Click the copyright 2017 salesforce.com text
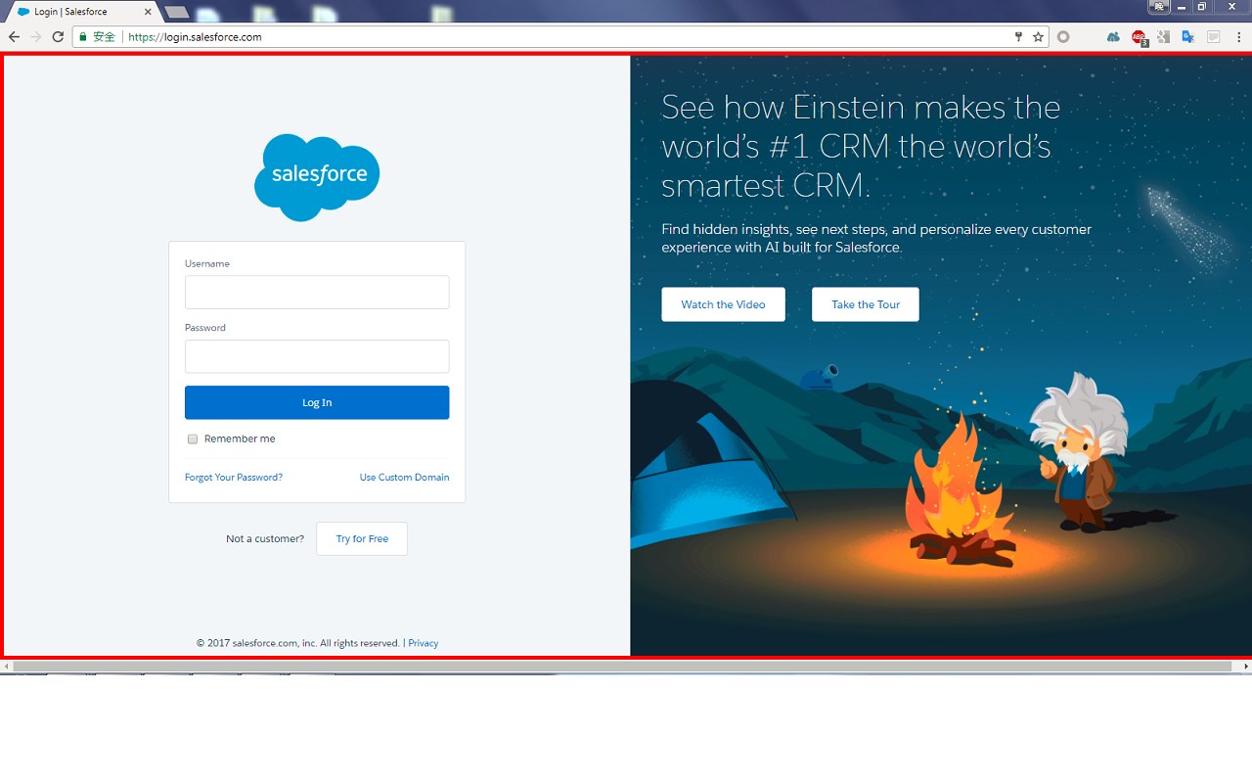This screenshot has height=783, width=1252. (298, 643)
